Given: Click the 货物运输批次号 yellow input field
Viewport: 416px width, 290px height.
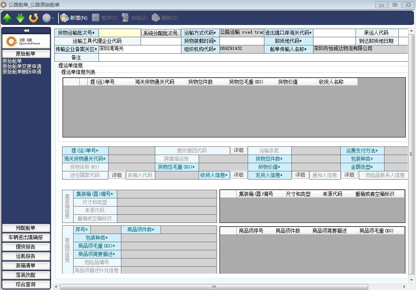Looking at the screenshot, I should pos(120,33).
